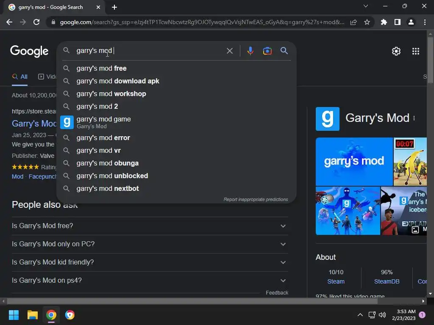Open the SteamDB rating link
434x325 pixels.
(387, 281)
